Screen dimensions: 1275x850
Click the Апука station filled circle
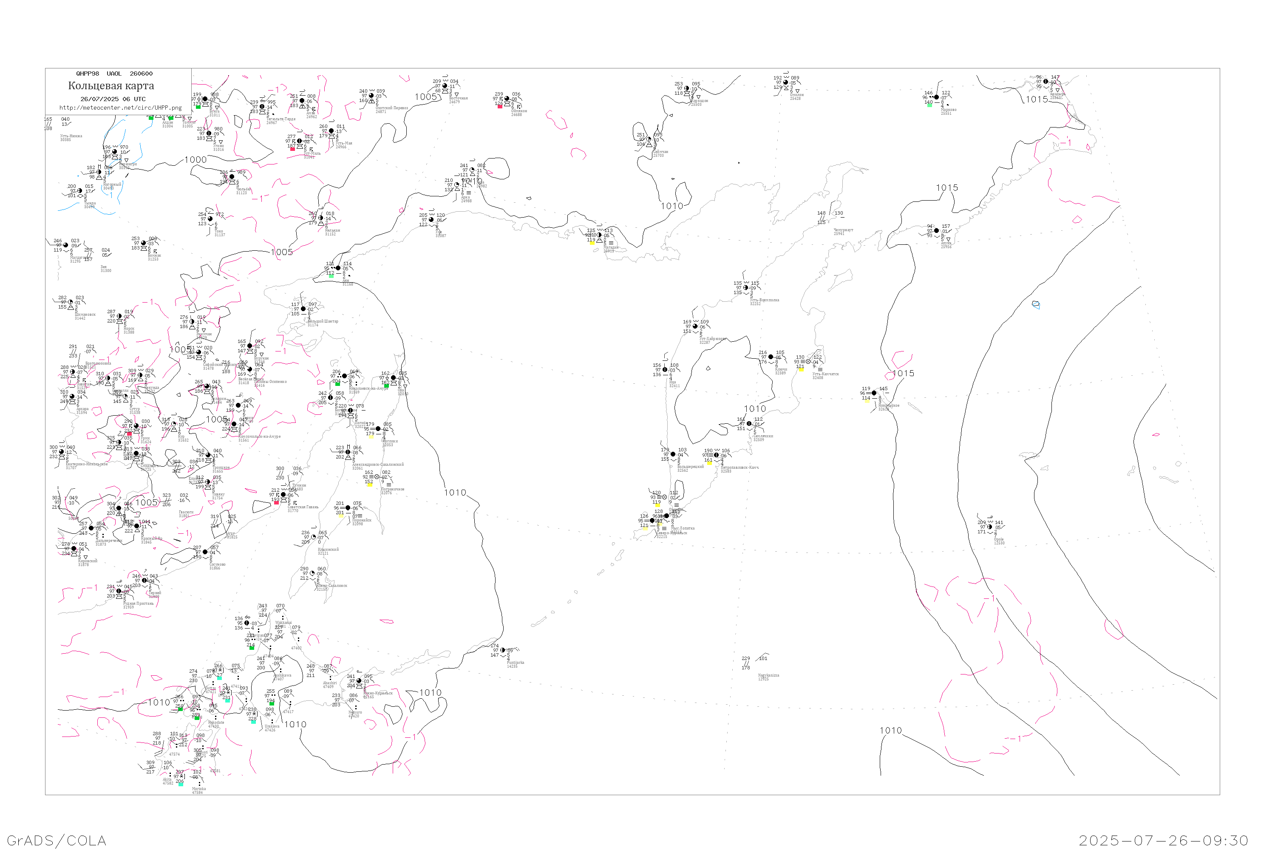click(x=937, y=231)
